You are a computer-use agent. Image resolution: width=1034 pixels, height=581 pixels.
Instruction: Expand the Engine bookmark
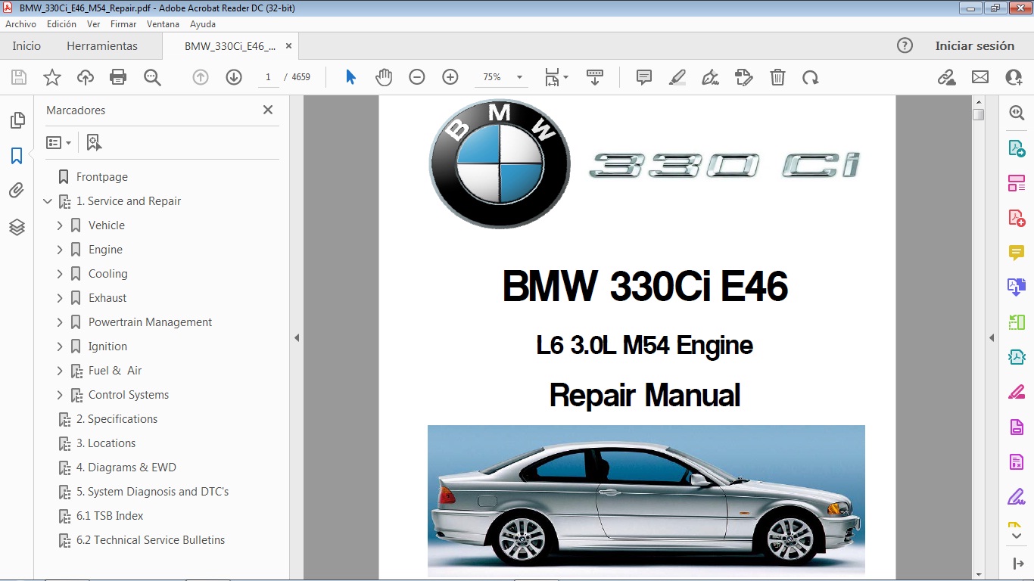pos(61,249)
